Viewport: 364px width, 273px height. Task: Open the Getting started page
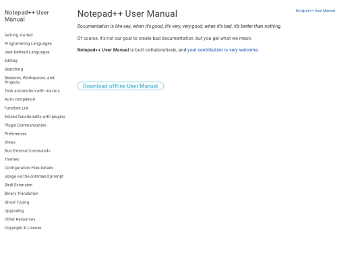(x=19, y=35)
